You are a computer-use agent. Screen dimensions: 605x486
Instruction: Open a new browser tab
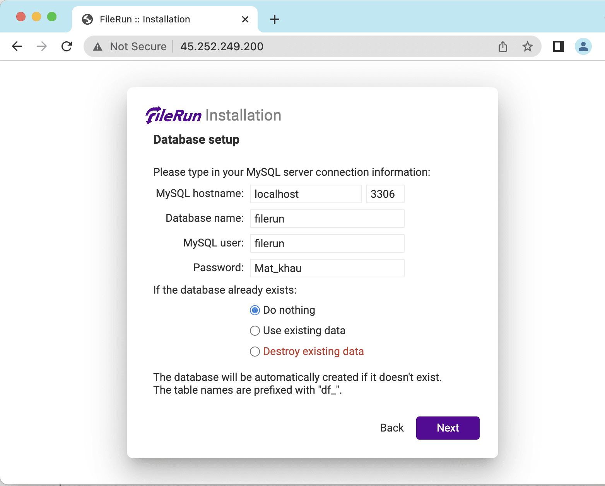point(275,19)
